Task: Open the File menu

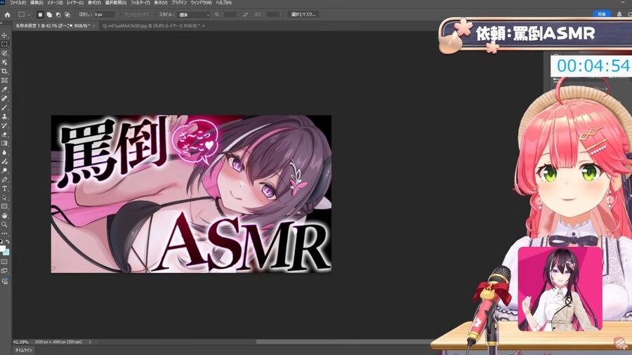Action: (x=18, y=3)
